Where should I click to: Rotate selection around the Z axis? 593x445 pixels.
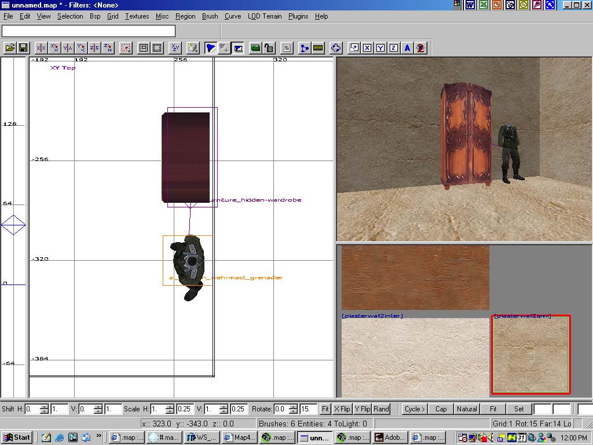108,48
